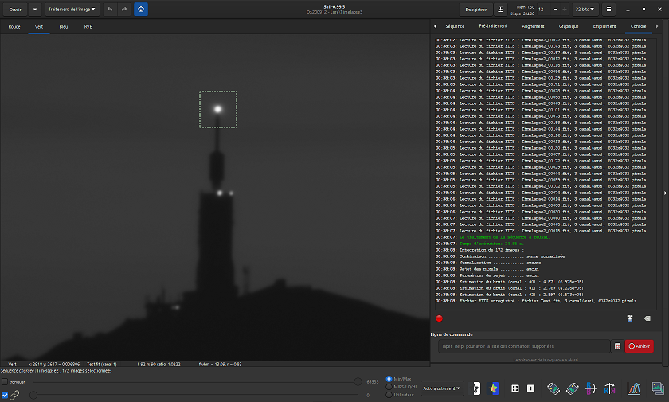Click the Enregistrer button
669x402 pixels.
coord(475,10)
